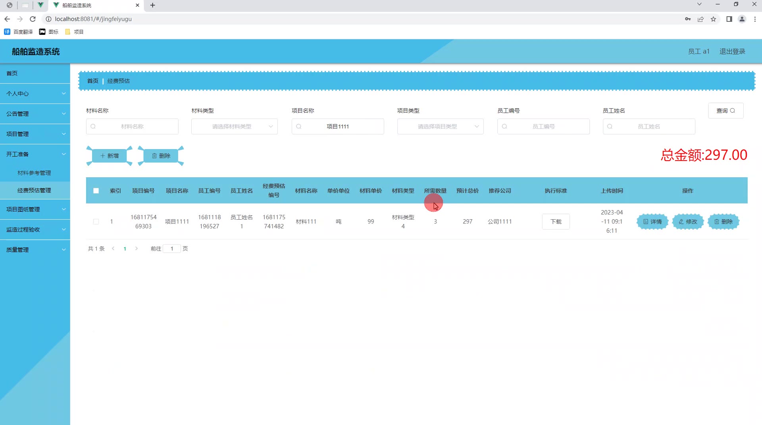The width and height of the screenshot is (762, 425).
Task: Close the 船舶监造系统 tab
Action: click(x=137, y=5)
